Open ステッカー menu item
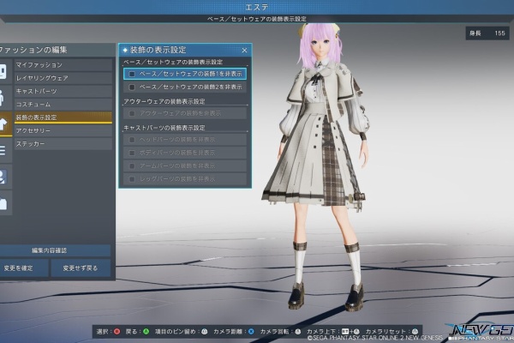Screen dimensions: 514x343 (x=63, y=144)
